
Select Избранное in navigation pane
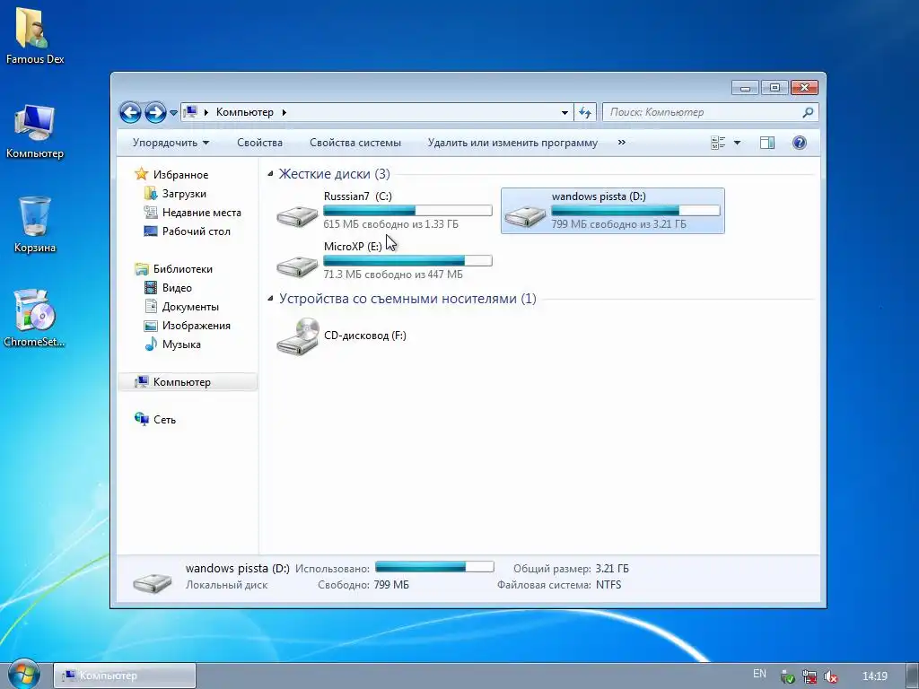pyautogui.click(x=180, y=175)
